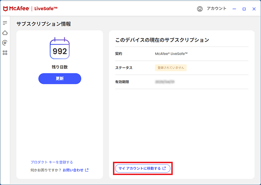Click the ステータス row label

click(x=124, y=68)
